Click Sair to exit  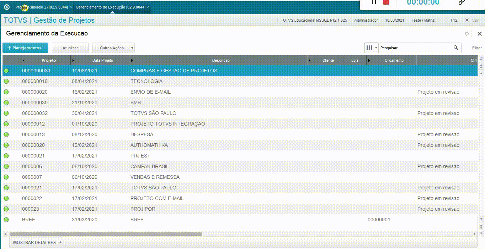472,20
